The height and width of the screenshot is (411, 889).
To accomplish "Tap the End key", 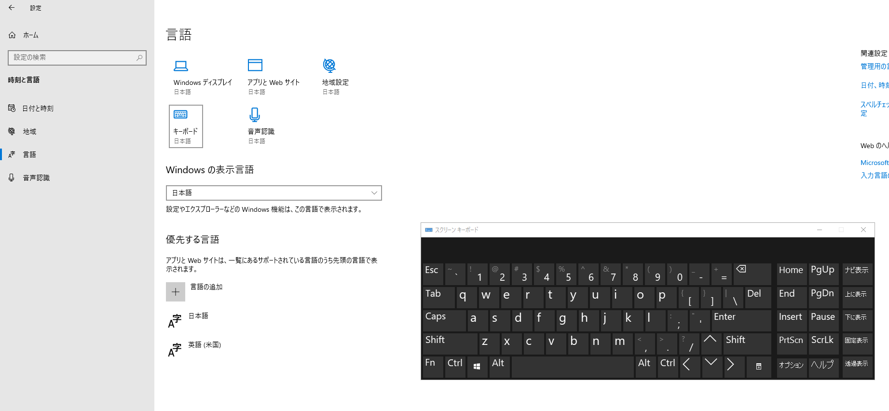I will (792, 298).
